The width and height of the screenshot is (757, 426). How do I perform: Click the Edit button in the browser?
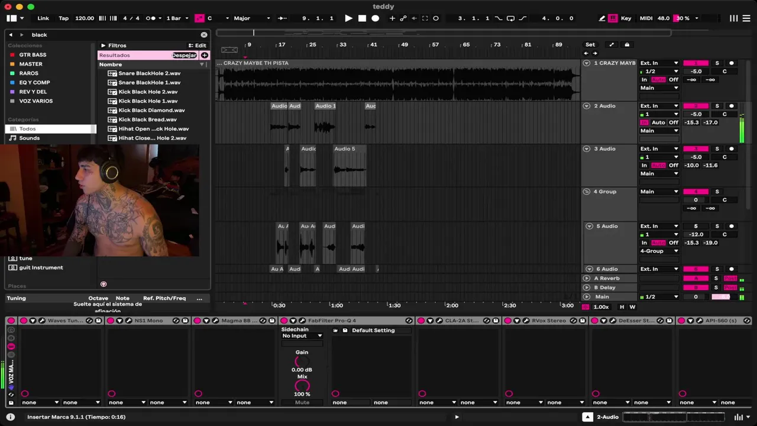(198, 46)
